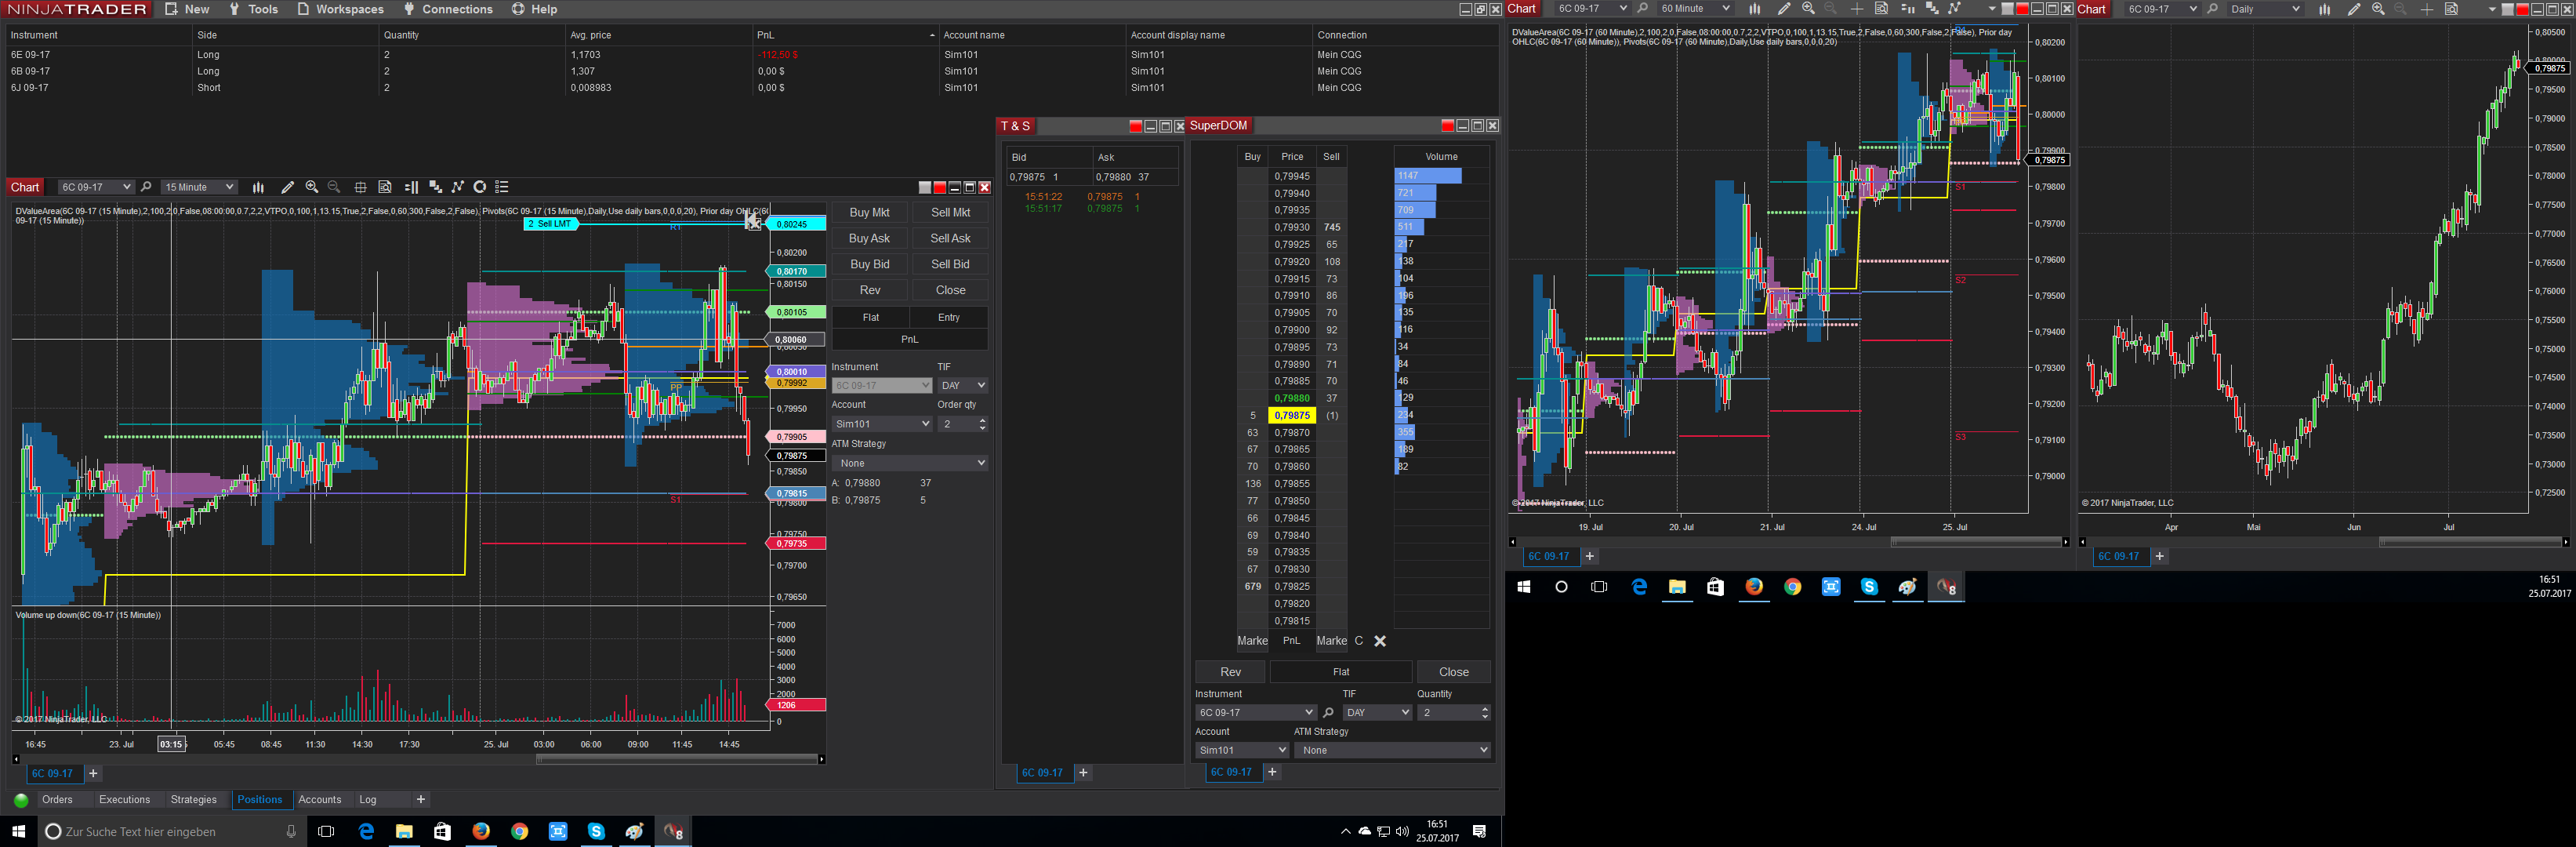Click Sell Bid in Chart Trader
The height and width of the screenshot is (847, 2576).
(950, 264)
